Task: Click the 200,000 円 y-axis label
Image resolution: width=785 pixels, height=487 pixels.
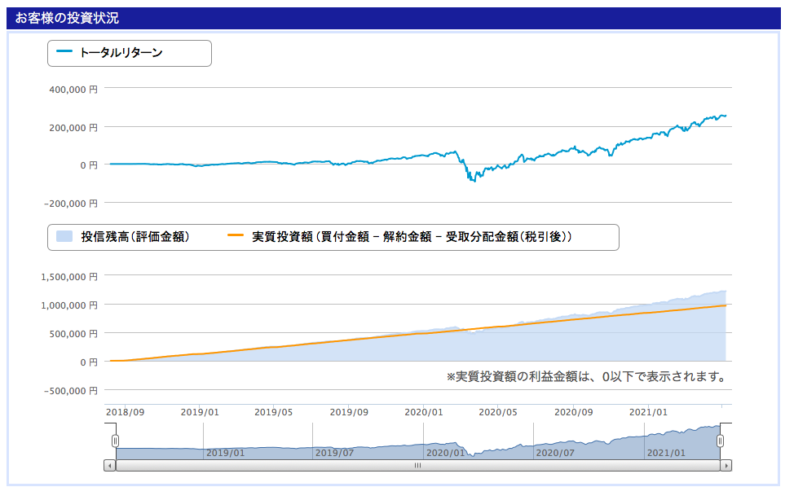Action: (x=73, y=128)
